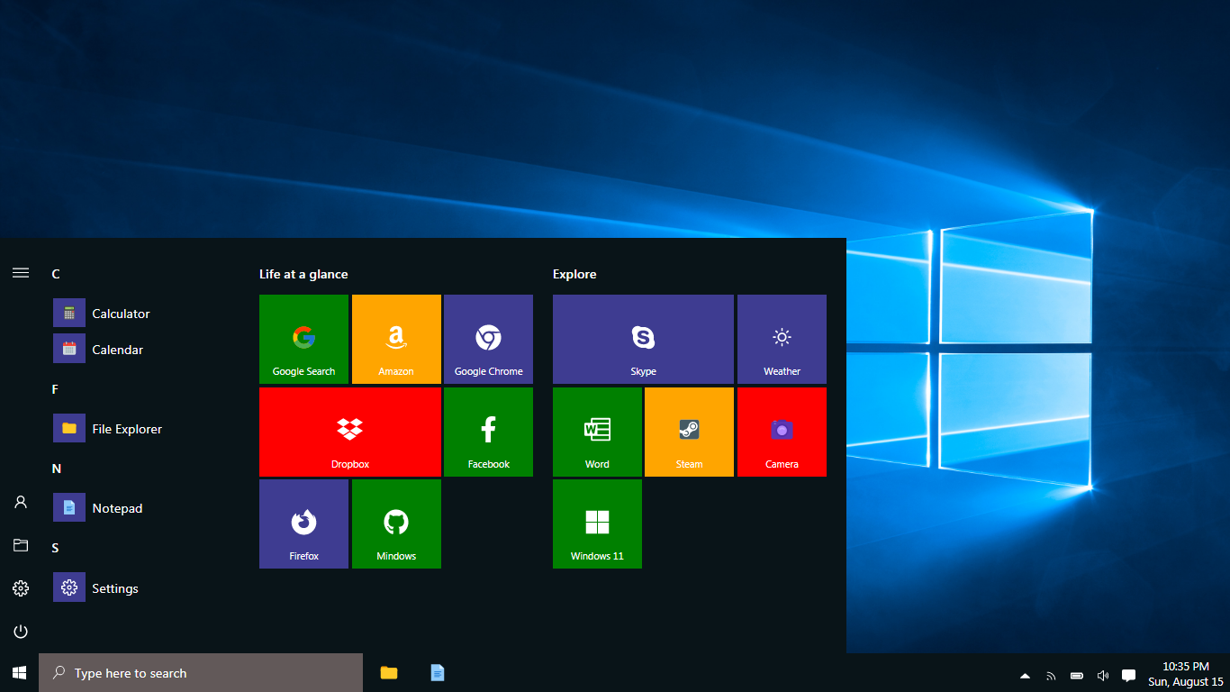The image size is (1230, 692).
Task: Open the Mindows GitHub tile
Action: point(396,524)
